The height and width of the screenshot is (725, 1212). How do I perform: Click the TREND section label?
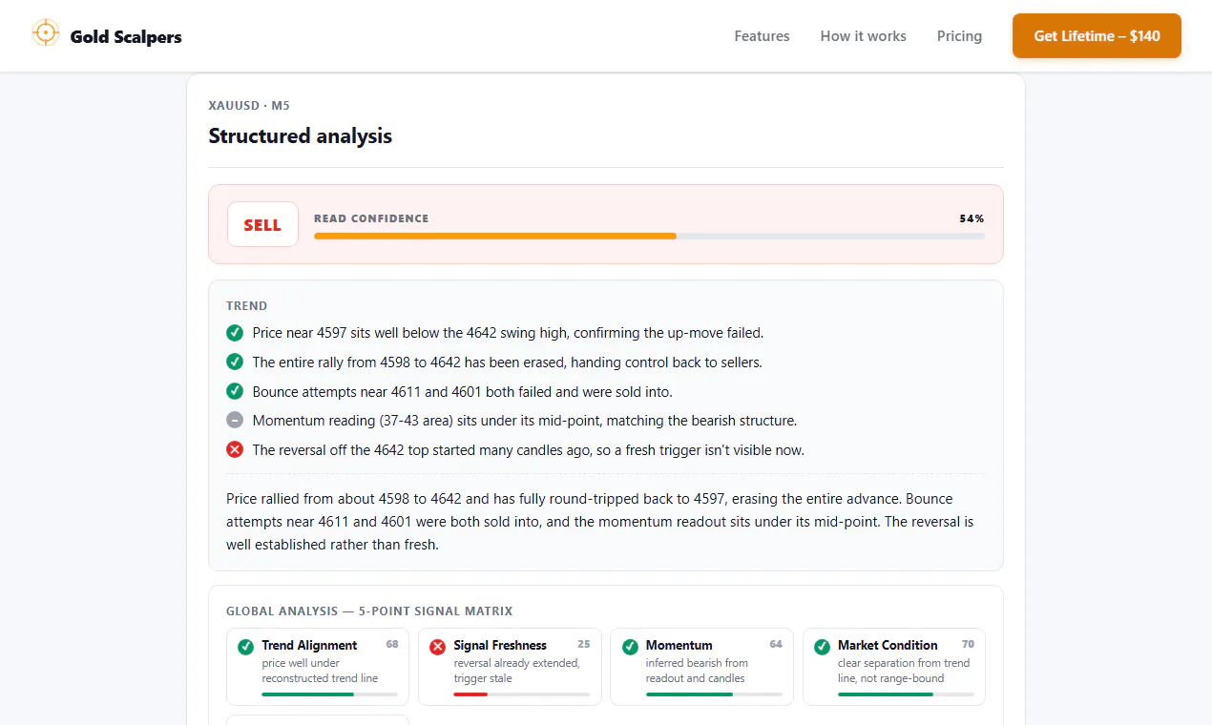pyautogui.click(x=247, y=306)
